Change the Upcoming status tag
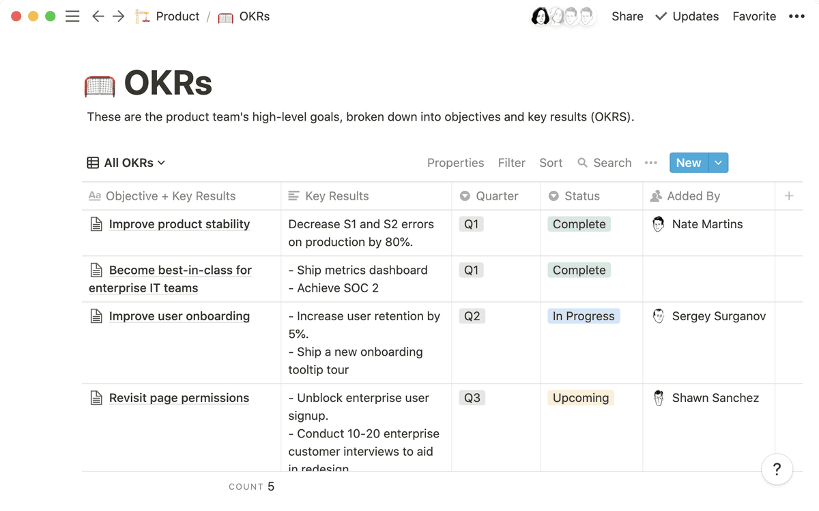The height and width of the screenshot is (511, 819). pyautogui.click(x=581, y=398)
